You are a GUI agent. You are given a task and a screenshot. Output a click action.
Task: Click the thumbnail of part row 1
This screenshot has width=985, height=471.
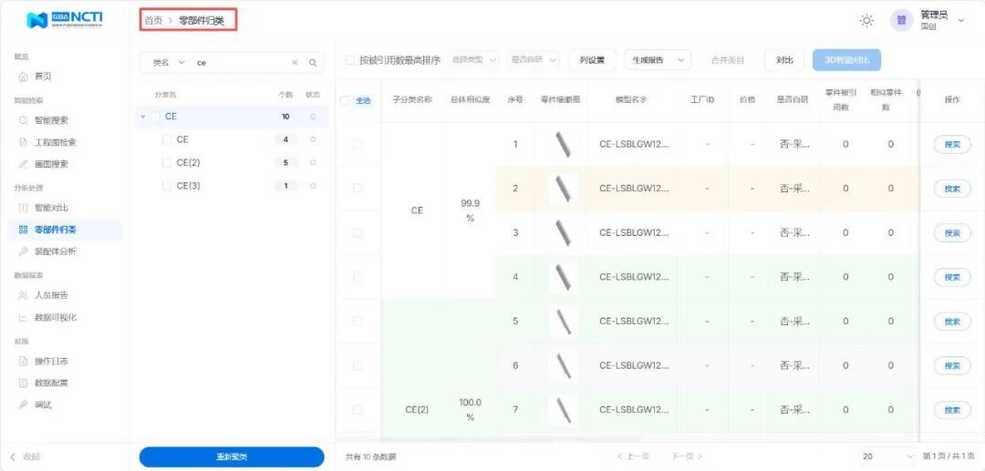click(562, 144)
